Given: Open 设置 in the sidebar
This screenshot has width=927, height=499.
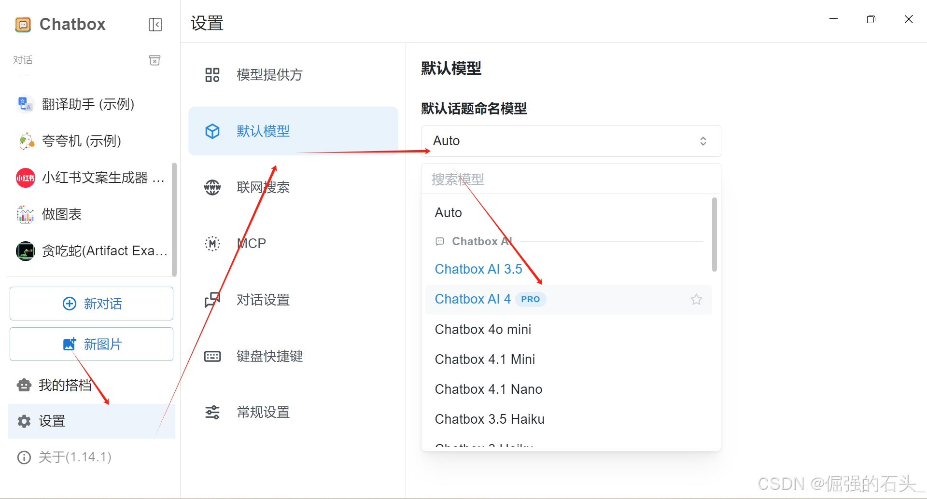Looking at the screenshot, I should pyautogui.click(x=91, y=421).
